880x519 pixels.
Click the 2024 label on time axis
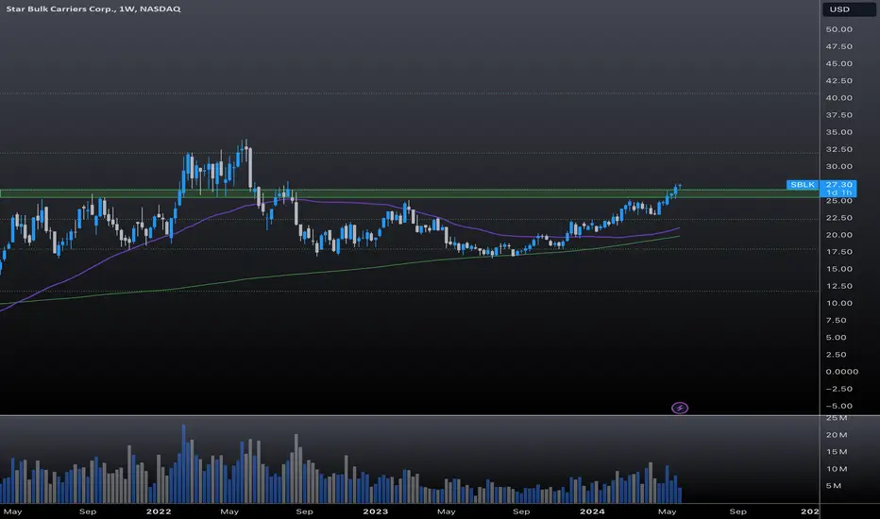click(x=592, y=511)
